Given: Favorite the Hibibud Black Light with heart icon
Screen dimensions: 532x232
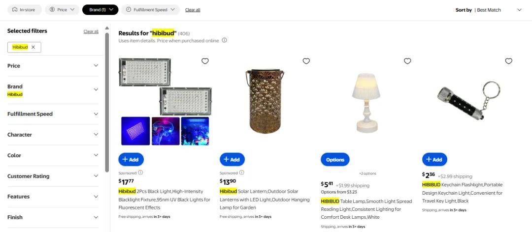Looking at the screenshot, I should (205, 61).
